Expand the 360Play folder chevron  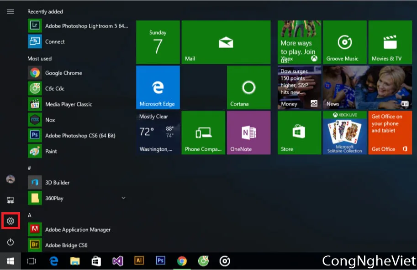coord(123,198)
